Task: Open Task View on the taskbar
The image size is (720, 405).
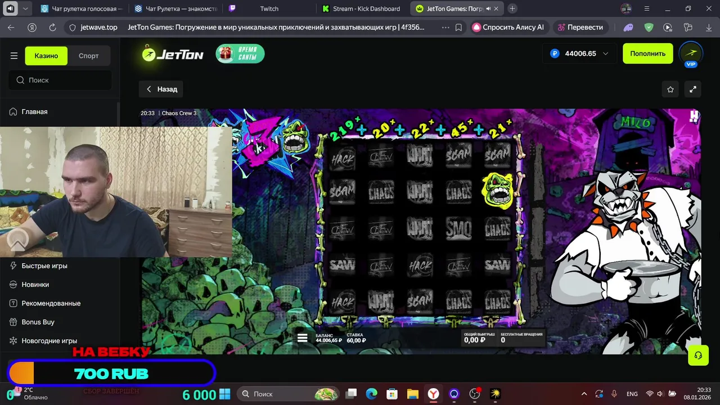Action: pos(351,394)
